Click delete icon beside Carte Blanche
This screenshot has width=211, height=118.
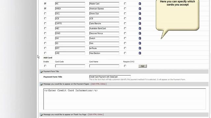140,23
